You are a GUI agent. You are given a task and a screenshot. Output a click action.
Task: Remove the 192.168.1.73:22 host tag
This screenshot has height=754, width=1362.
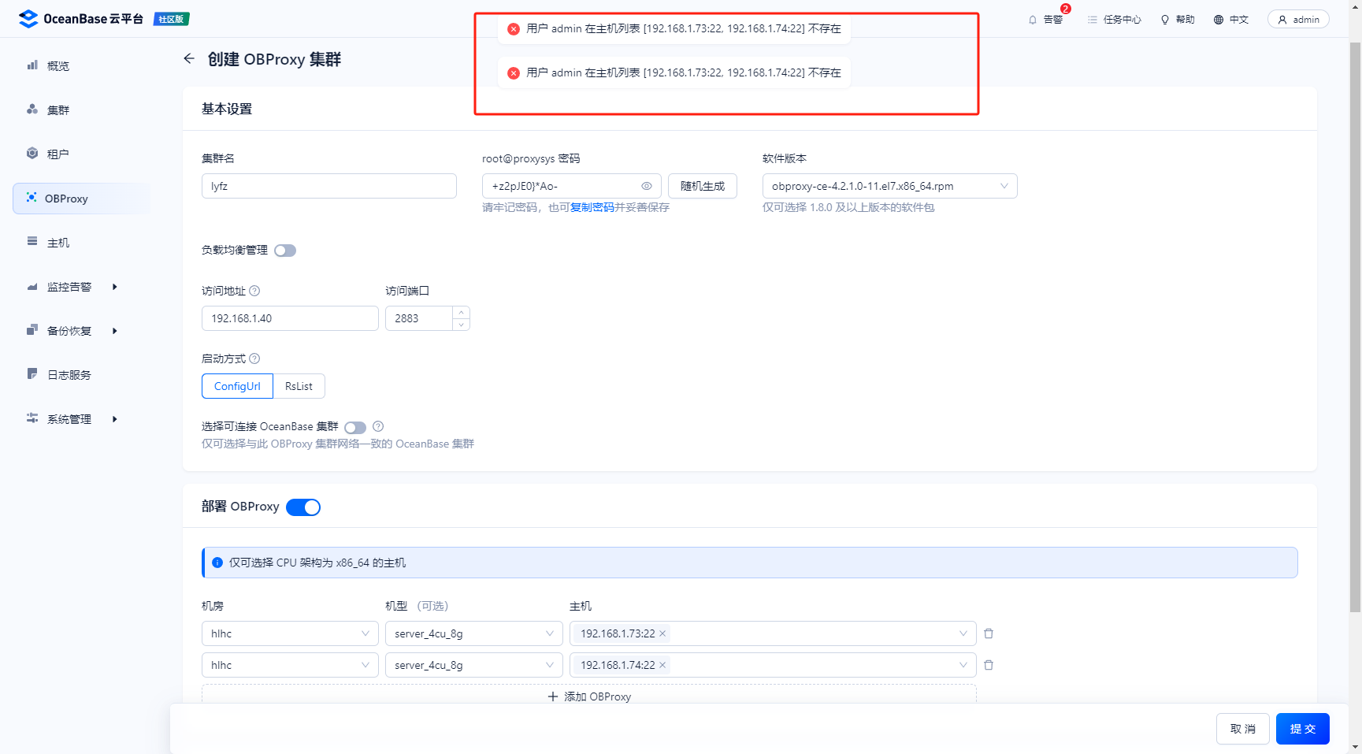[x=662, y=633]
